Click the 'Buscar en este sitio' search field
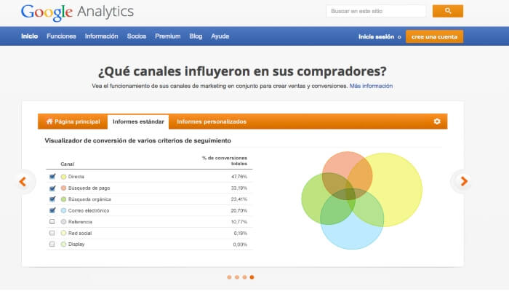 376,11
